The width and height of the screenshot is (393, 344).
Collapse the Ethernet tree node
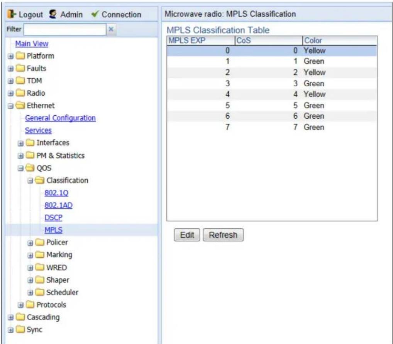[x=10, y=106]
